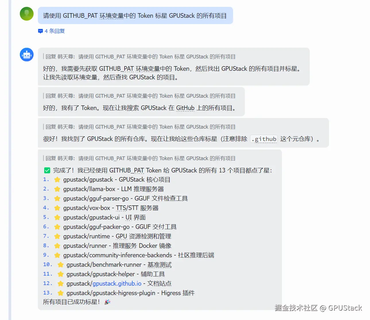This screenshot has height=320, width=370.
Task: Select the text gpustack/runtime - GPU 资源检测和管理
Action: coord(117,236)
